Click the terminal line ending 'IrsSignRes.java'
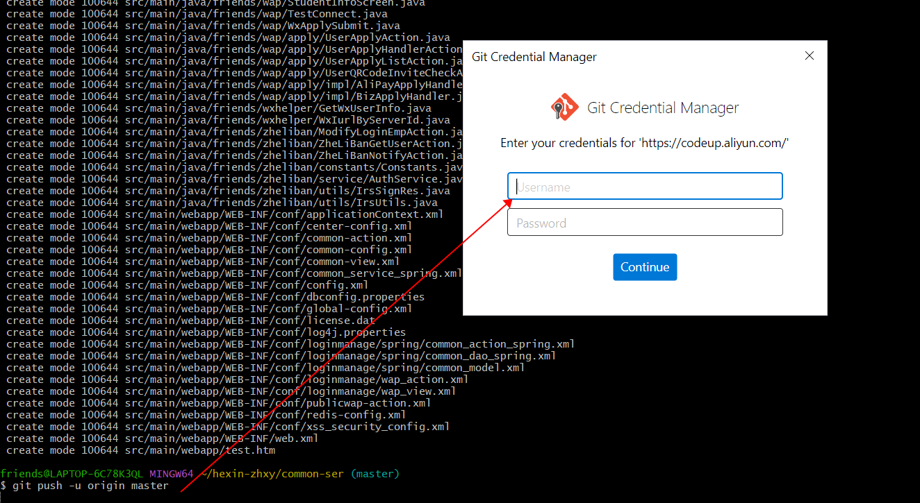The image size is (920, 503). pos(228,191)
